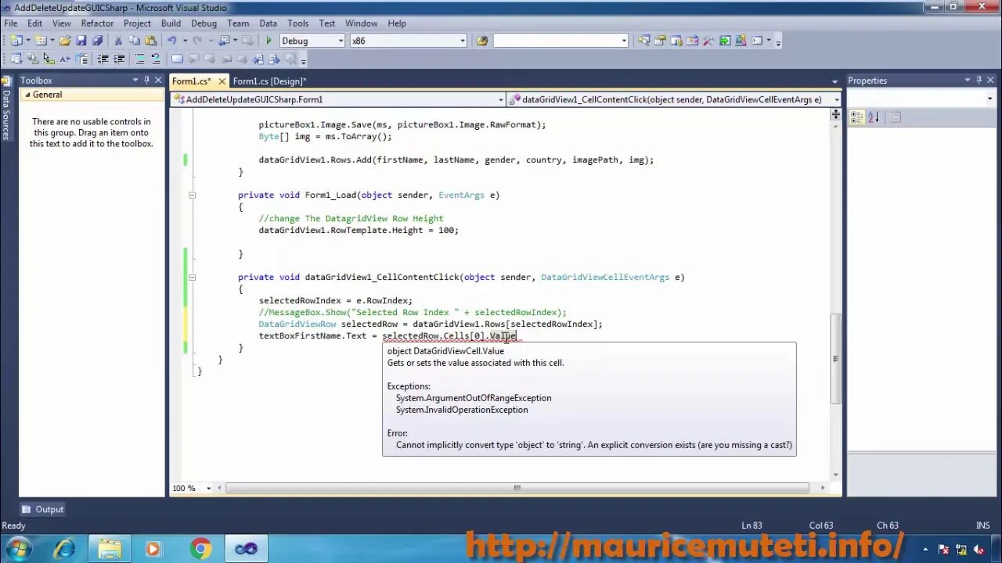Click the Navigate Backward toolbar icon

225,41
